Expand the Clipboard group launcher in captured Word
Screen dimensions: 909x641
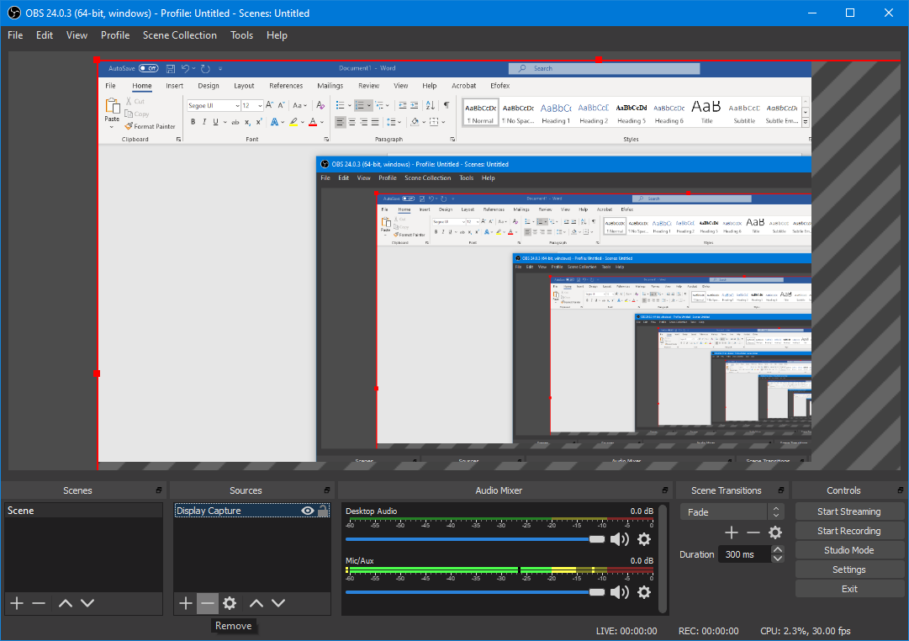(178, 140)
